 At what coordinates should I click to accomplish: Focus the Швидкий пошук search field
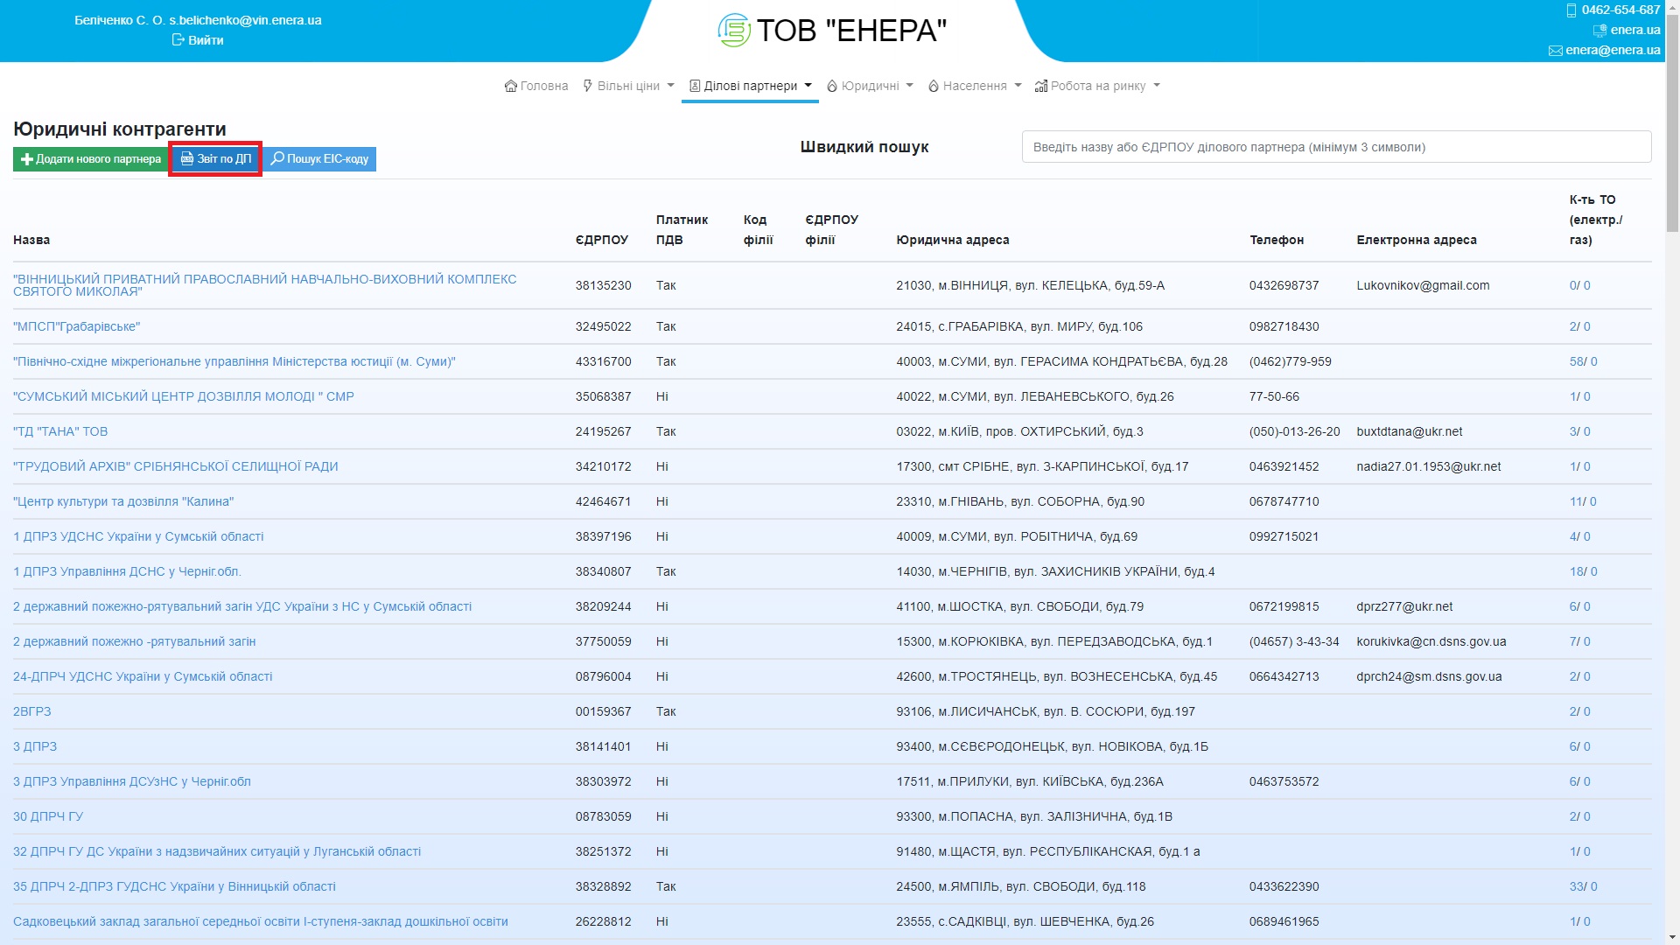(1336, 147)
